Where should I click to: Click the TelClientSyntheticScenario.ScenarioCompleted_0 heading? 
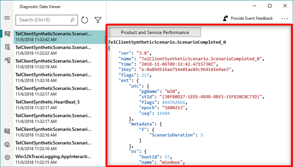pyautogui.click(x=167, y=42)
